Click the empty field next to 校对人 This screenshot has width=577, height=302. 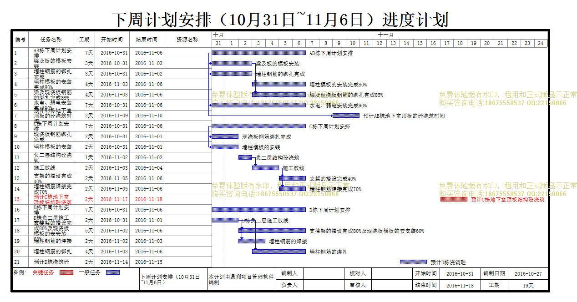click(x=391, y=273)
